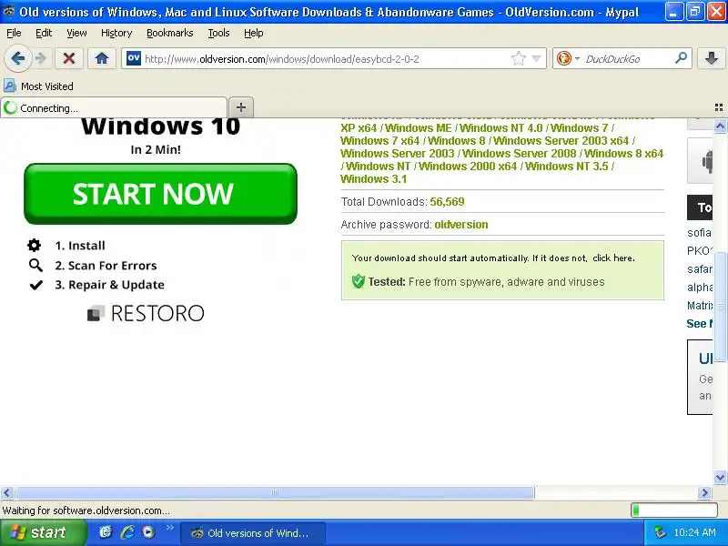Viewport: 728px width, 546px height.
Task: Bookmark this page with the star icon
Action: [x=518, y=58]
